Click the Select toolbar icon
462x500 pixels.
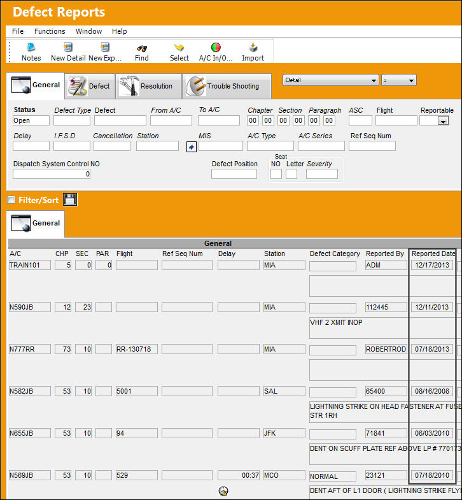(179, 48)
